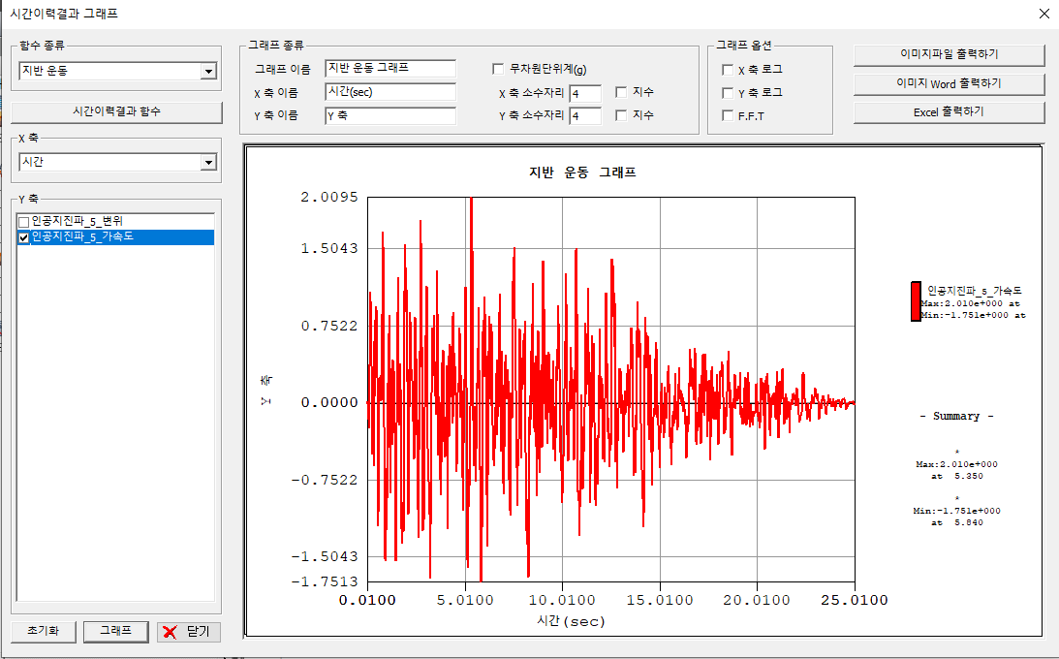Enable X 축 지수 checkbox

[x=621, y=92]
